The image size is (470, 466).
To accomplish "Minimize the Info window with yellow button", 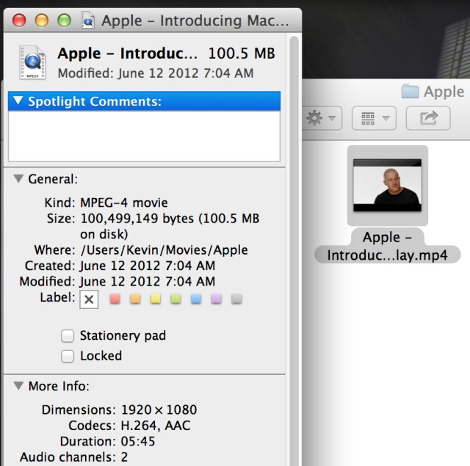I will 42,21.
